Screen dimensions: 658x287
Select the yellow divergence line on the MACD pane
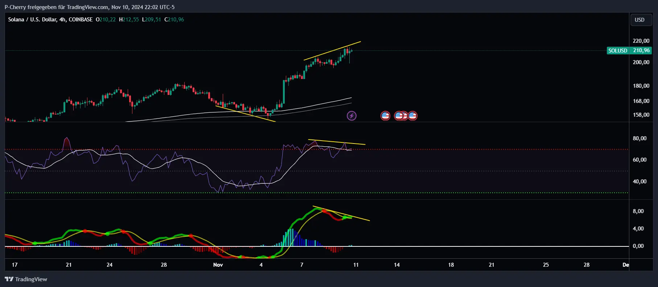(341, 213)
